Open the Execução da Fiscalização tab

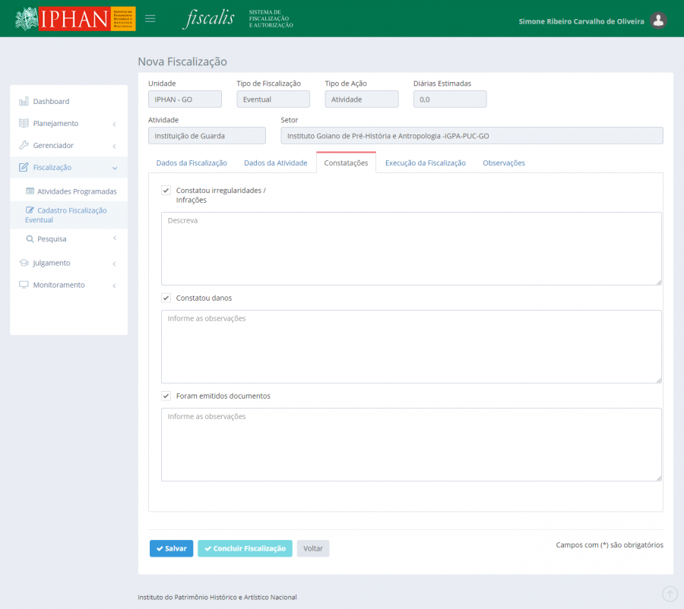pyautogui.click(x=425, y=163)
